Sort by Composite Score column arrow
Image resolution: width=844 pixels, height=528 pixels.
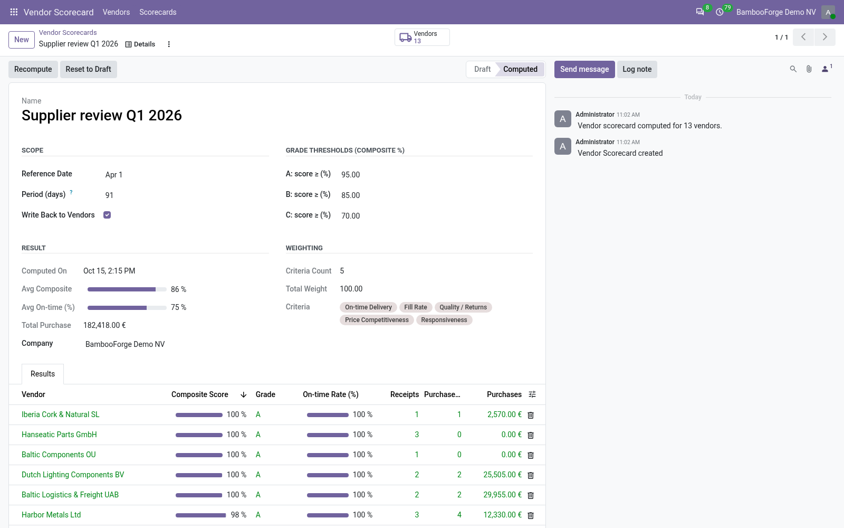point(243,394)
